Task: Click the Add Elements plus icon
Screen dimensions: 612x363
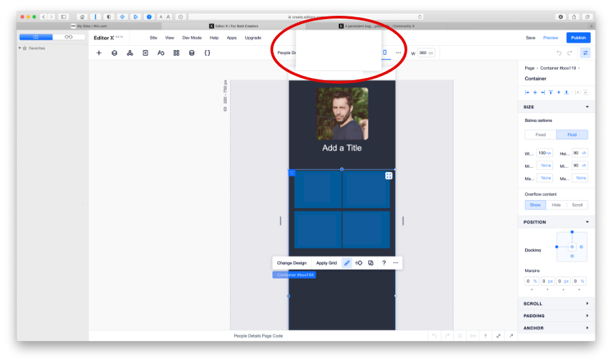Action: click(99, 53)
